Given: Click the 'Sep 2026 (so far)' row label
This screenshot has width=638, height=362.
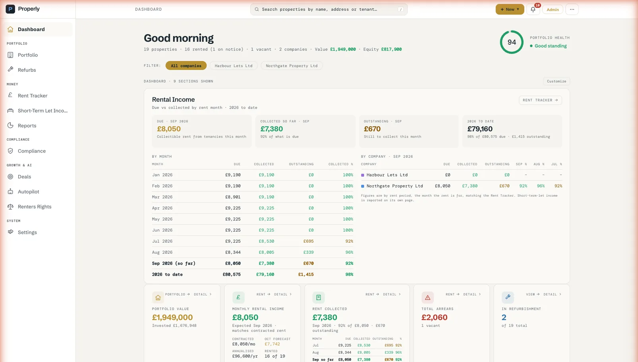Looking at the screenshot, I should tap(174, 264).
